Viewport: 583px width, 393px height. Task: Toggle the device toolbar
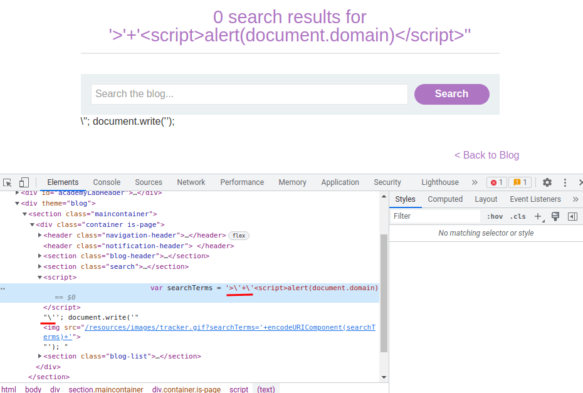[24, 182]
